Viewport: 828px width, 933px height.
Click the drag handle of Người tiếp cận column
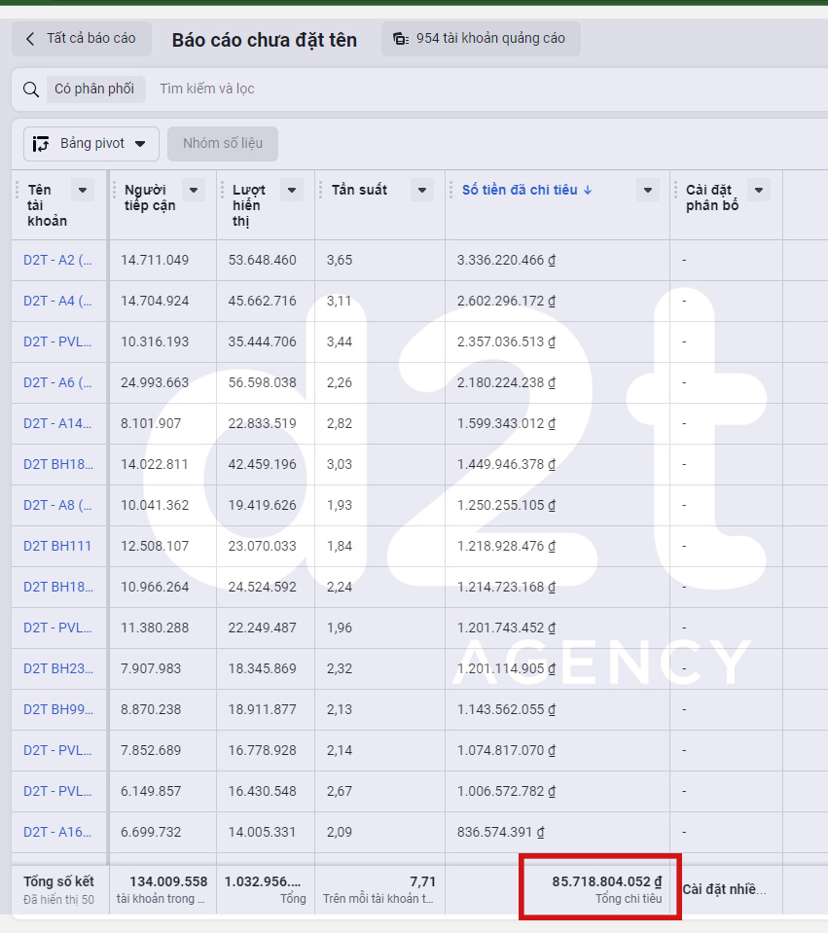(x=114, y=190)
